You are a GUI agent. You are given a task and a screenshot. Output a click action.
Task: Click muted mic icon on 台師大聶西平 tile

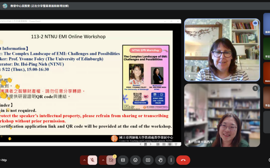tap(255, 88)
